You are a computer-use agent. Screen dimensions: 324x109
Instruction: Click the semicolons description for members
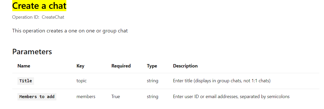coord(231,97)
